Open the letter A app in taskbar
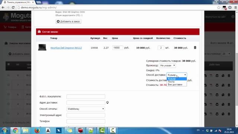 48,131
